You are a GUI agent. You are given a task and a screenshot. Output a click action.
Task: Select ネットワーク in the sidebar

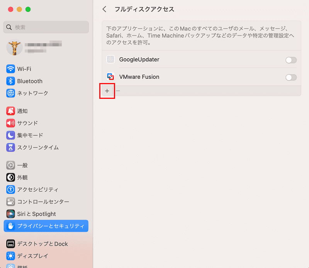coord(32,93)
